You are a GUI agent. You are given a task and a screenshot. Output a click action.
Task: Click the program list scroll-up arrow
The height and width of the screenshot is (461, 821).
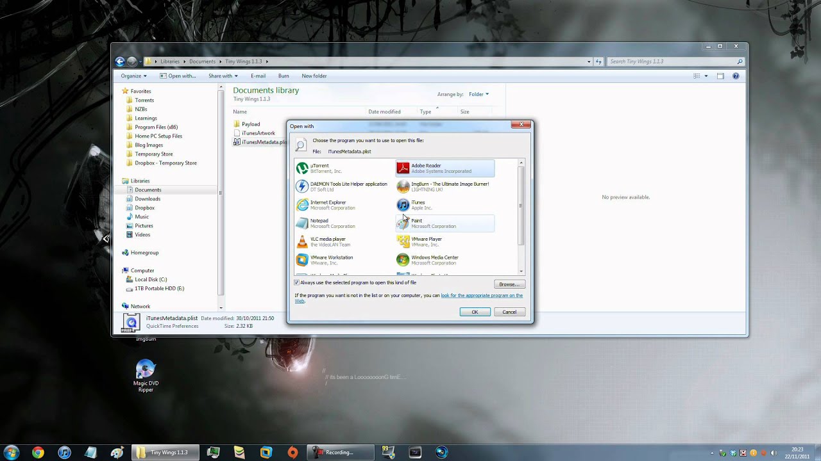521,163
